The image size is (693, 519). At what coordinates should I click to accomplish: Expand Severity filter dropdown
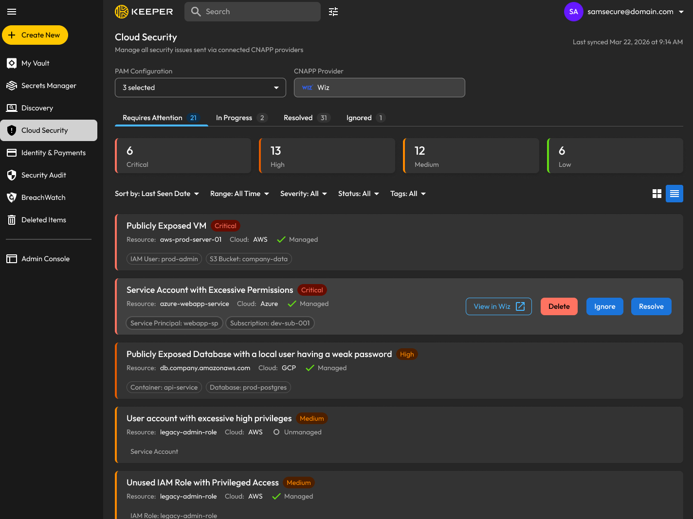304,194
